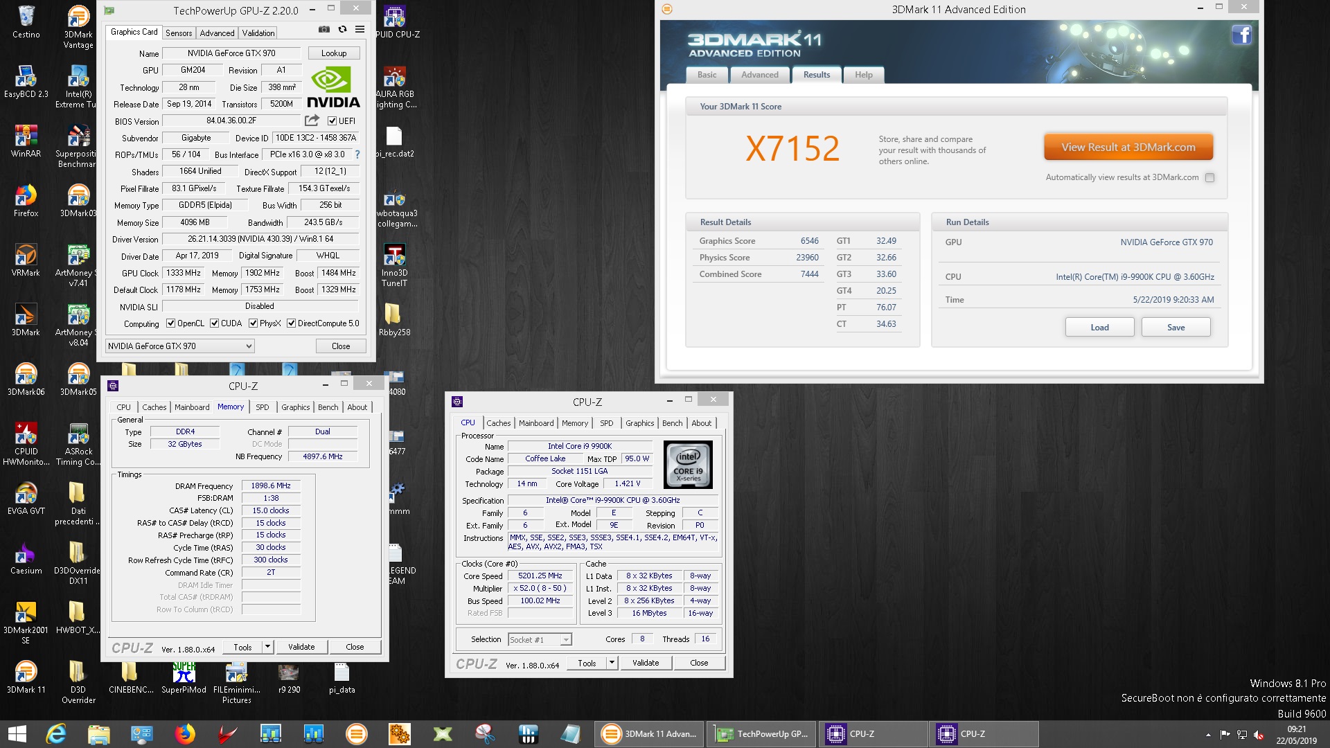The image size is (1330, 748).
Task: Open the Cestino recycle bin desktop icon
Action: 26,22
